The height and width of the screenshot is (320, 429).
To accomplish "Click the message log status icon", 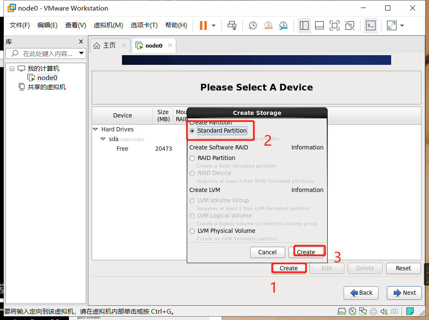I will (410, 311).
